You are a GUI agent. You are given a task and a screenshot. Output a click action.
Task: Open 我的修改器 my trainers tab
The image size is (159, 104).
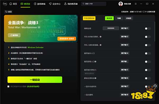[x=71, y=4]
